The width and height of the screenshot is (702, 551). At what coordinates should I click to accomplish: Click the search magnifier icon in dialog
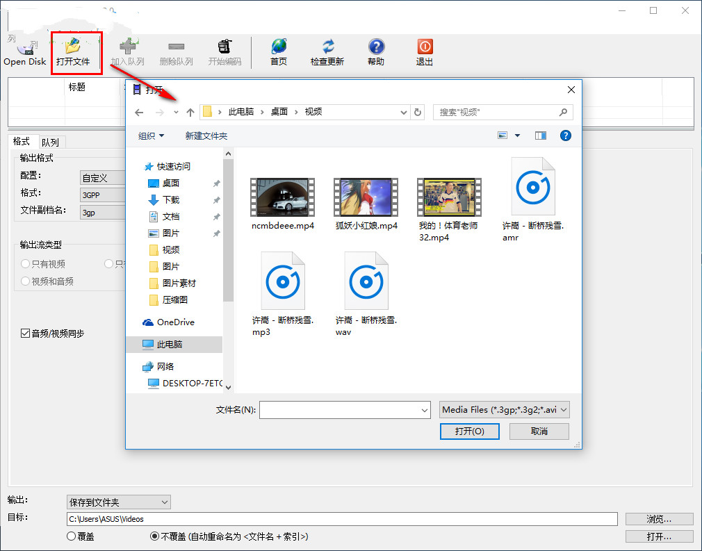pos(563,112)
